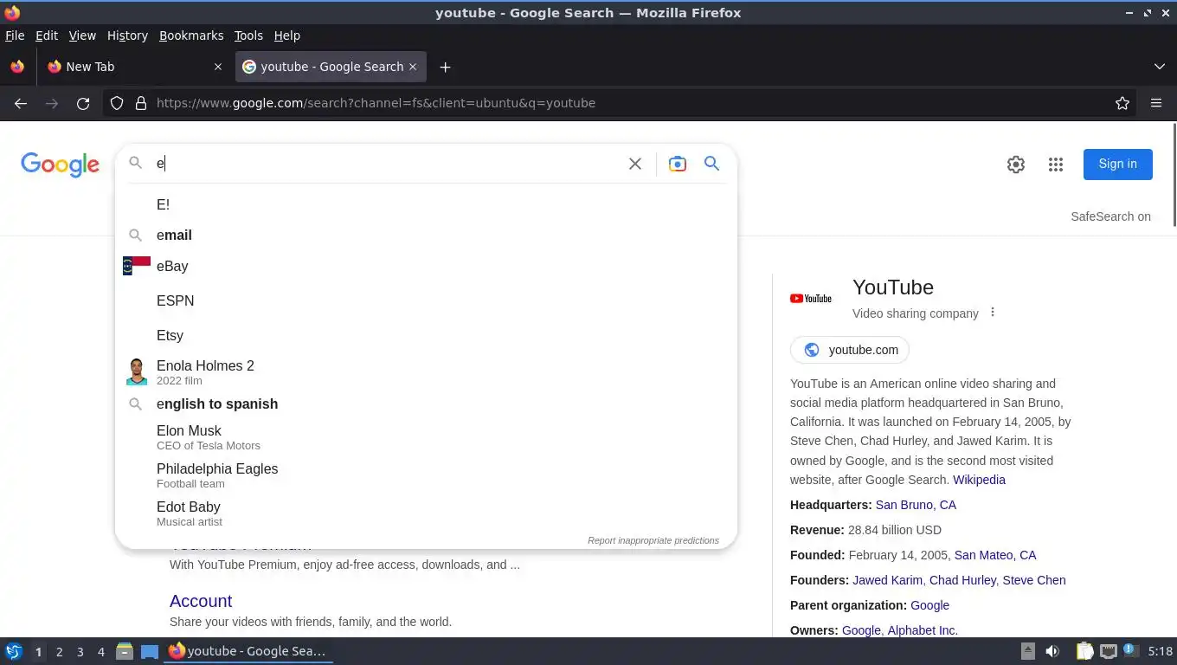Viewport: 1177px width, 665px height.
Task: Open the Chad Hurley founder link
Action: tap(962, 580)
